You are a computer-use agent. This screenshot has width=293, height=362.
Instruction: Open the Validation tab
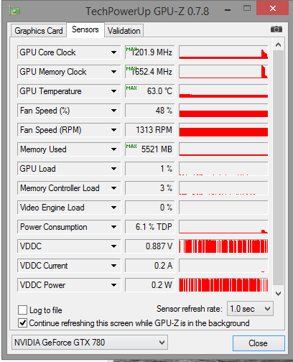[124, 31]
